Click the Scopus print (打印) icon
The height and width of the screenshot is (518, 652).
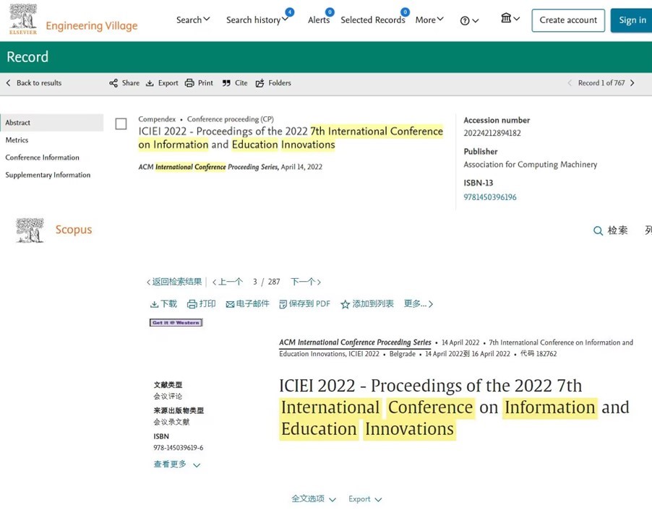coord(192,304)
